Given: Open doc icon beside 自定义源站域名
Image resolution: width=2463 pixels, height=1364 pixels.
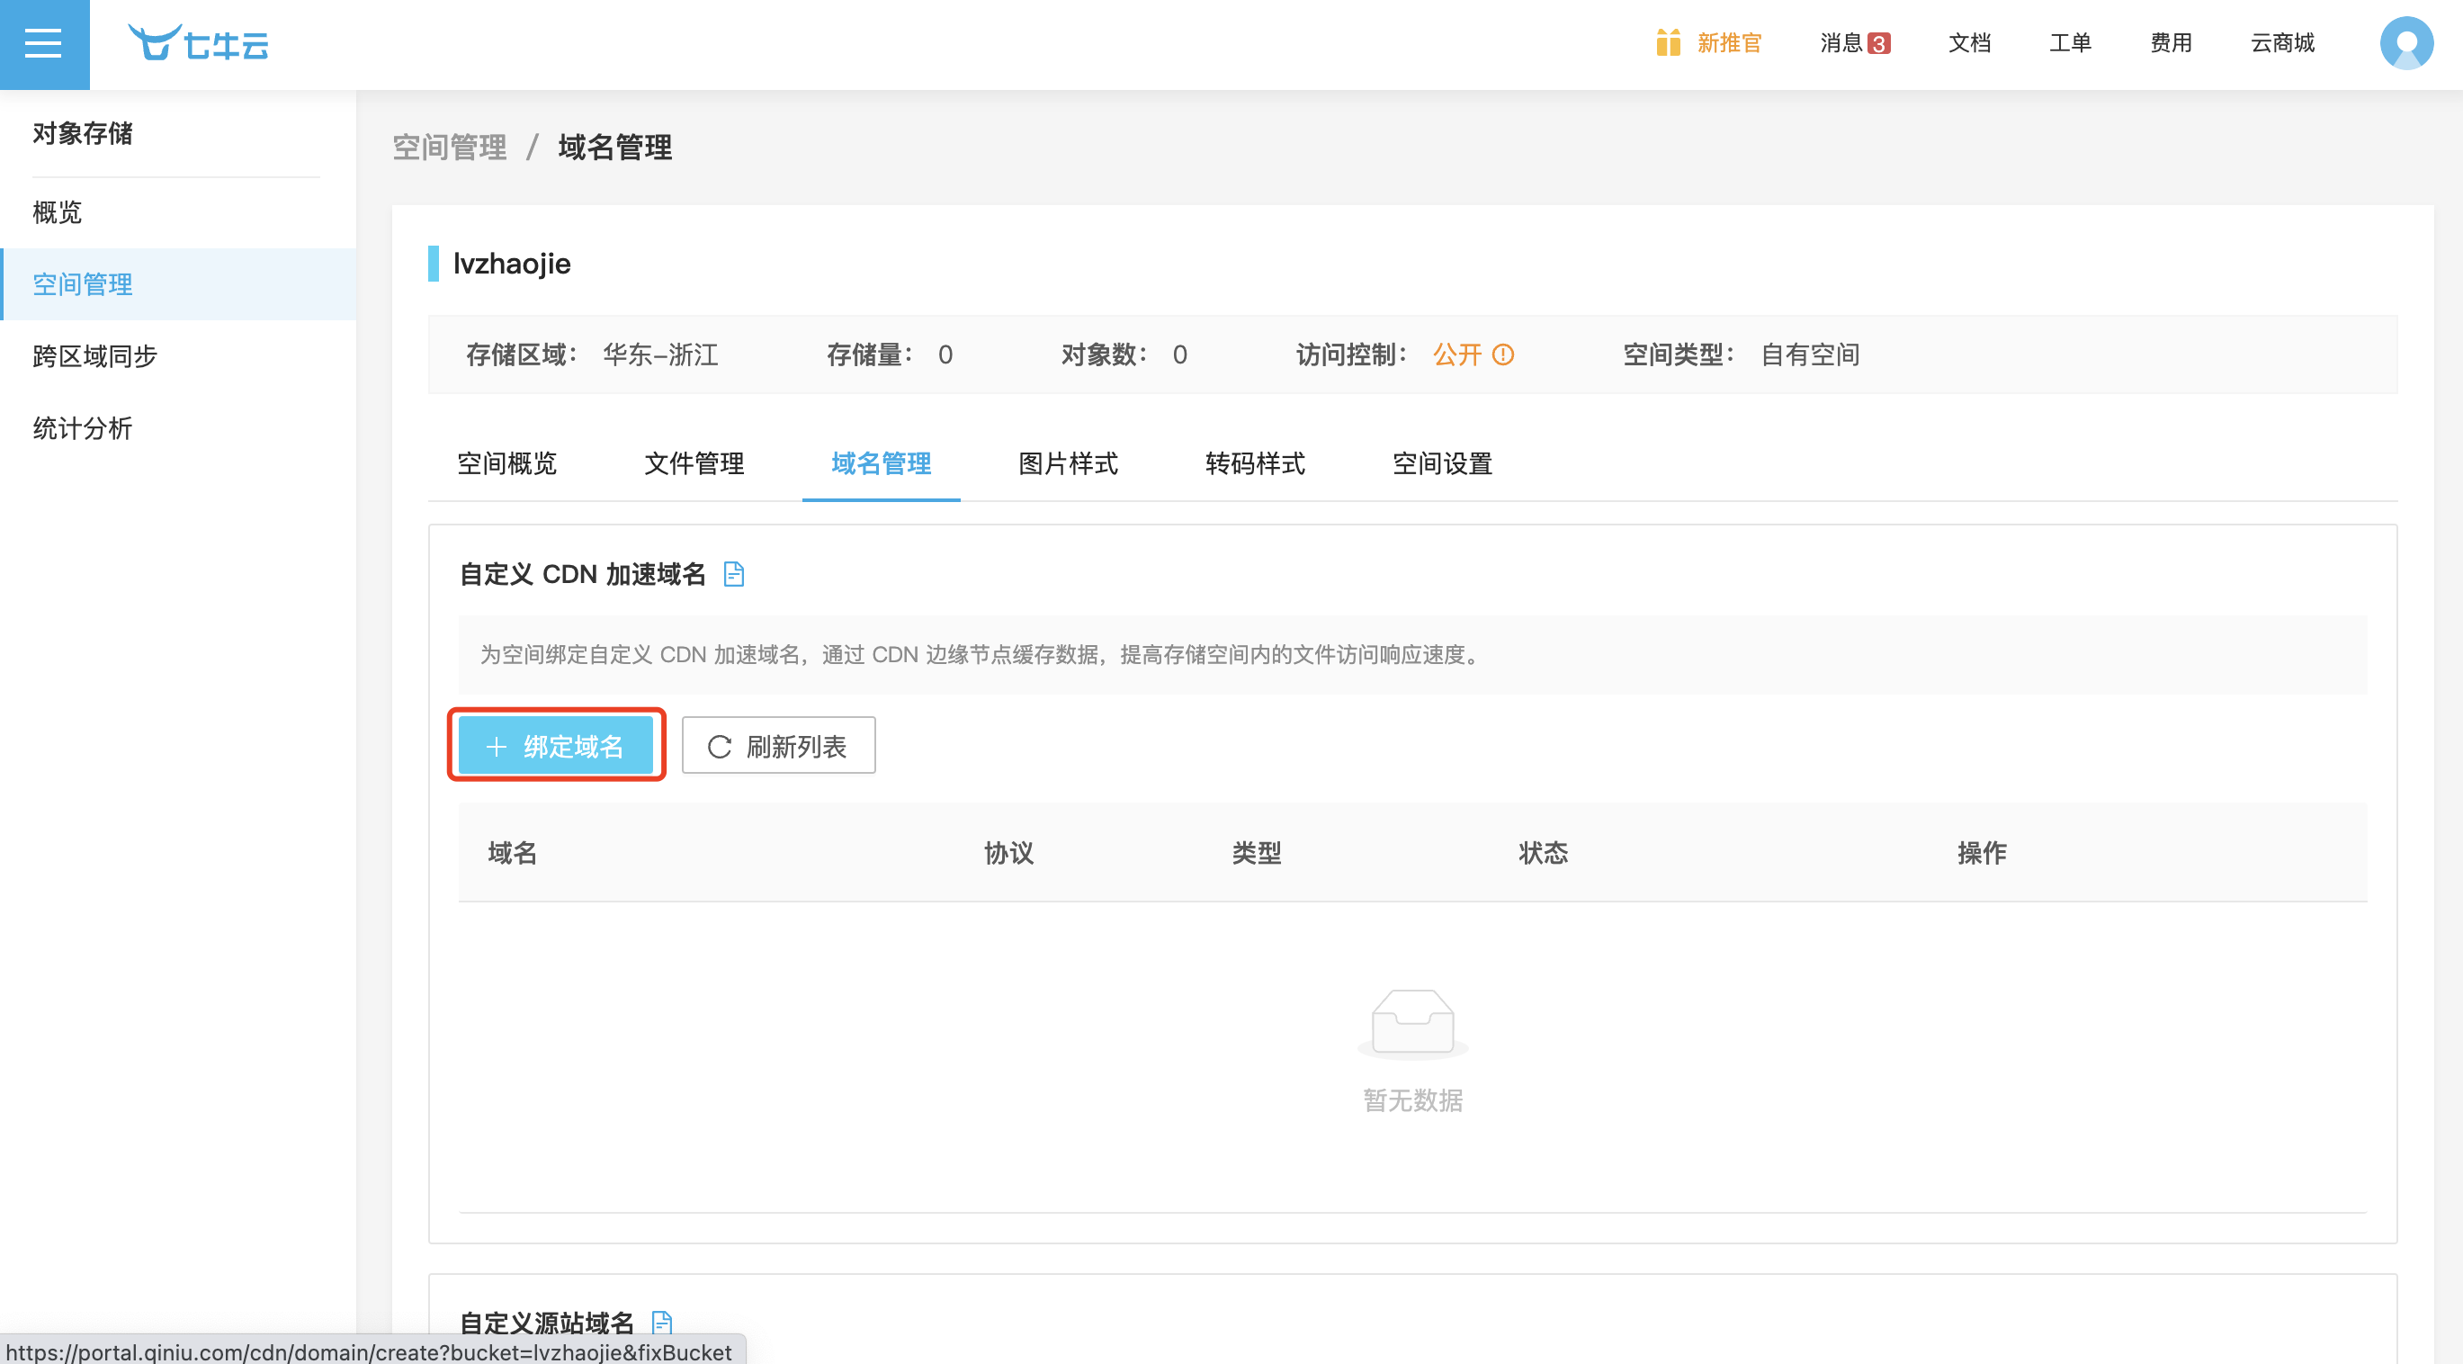Looking at the screenshot, I should pyautogui.click(x=662, y=1323).
